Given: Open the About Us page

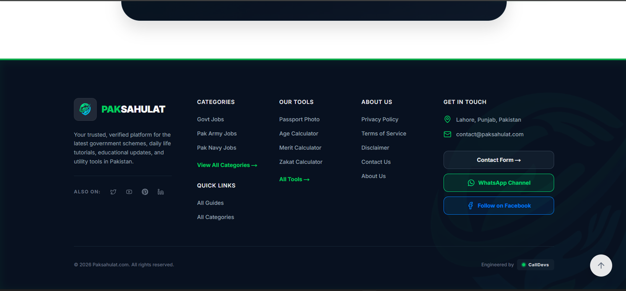Looking at the screenshot, I should [x=374, y=176].
